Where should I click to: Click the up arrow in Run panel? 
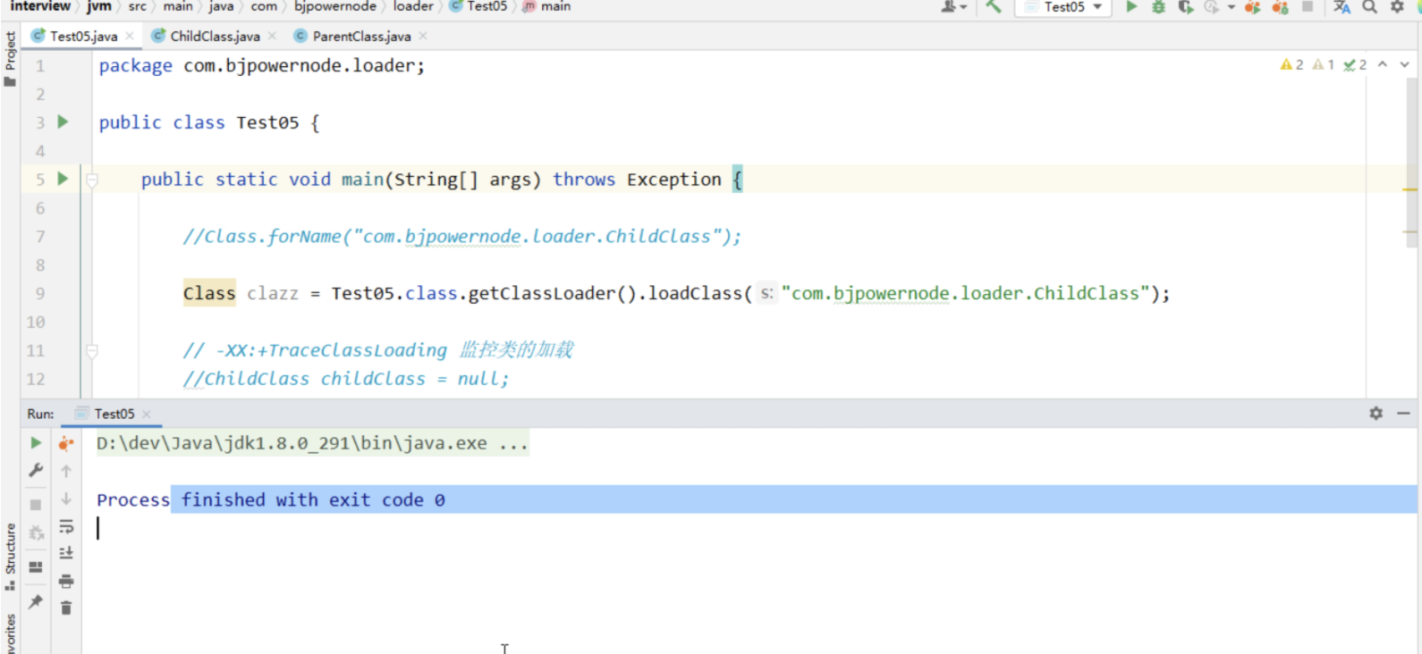click(x=66, y=471)
